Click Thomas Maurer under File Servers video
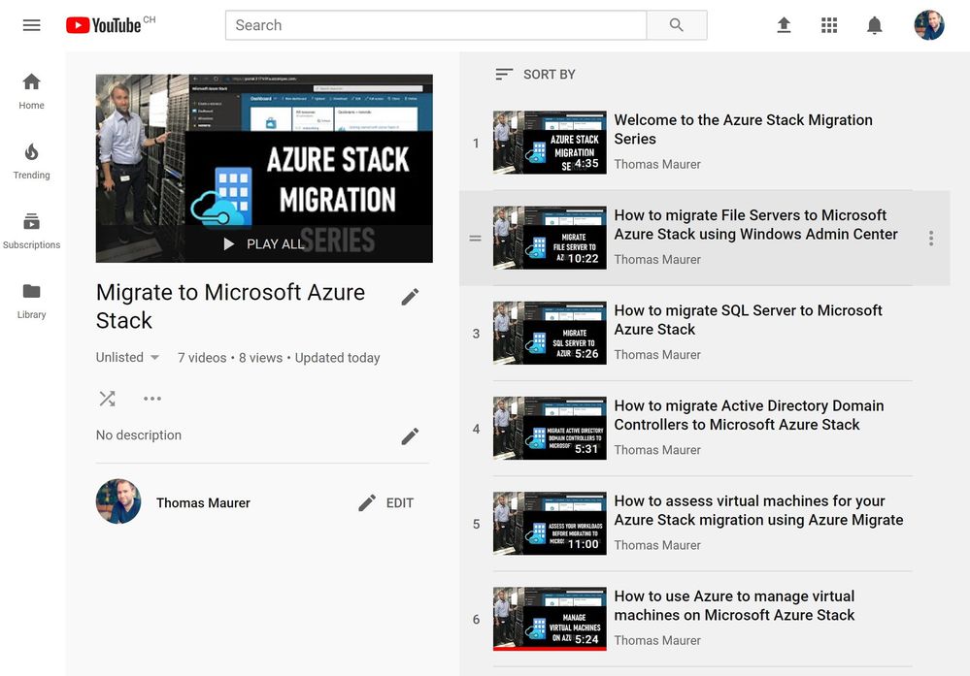Screen dimensions: 970x676 [x=657, y=260]
